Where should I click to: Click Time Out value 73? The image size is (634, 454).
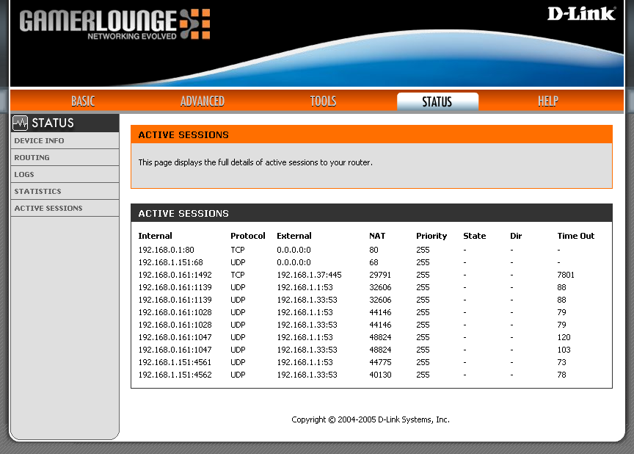[561, 363]
